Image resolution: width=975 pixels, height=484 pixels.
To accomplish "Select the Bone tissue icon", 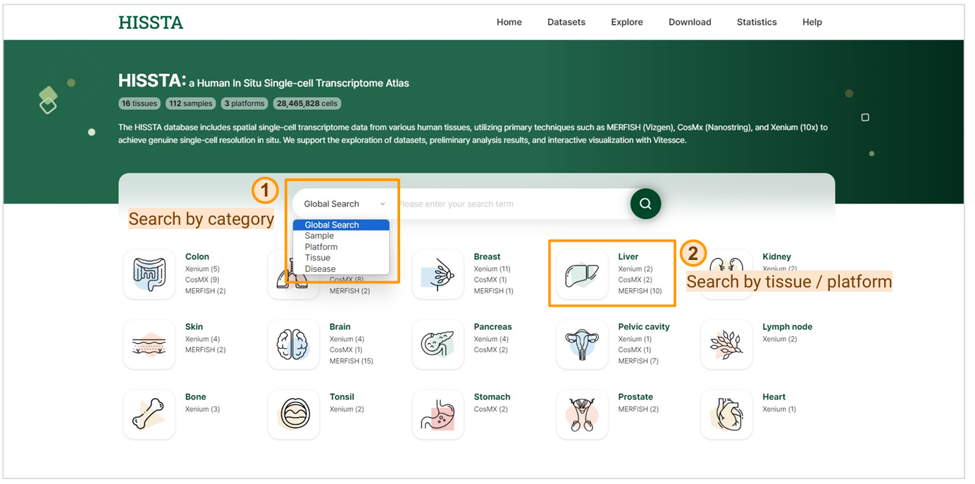I will (x=149, y=414).
